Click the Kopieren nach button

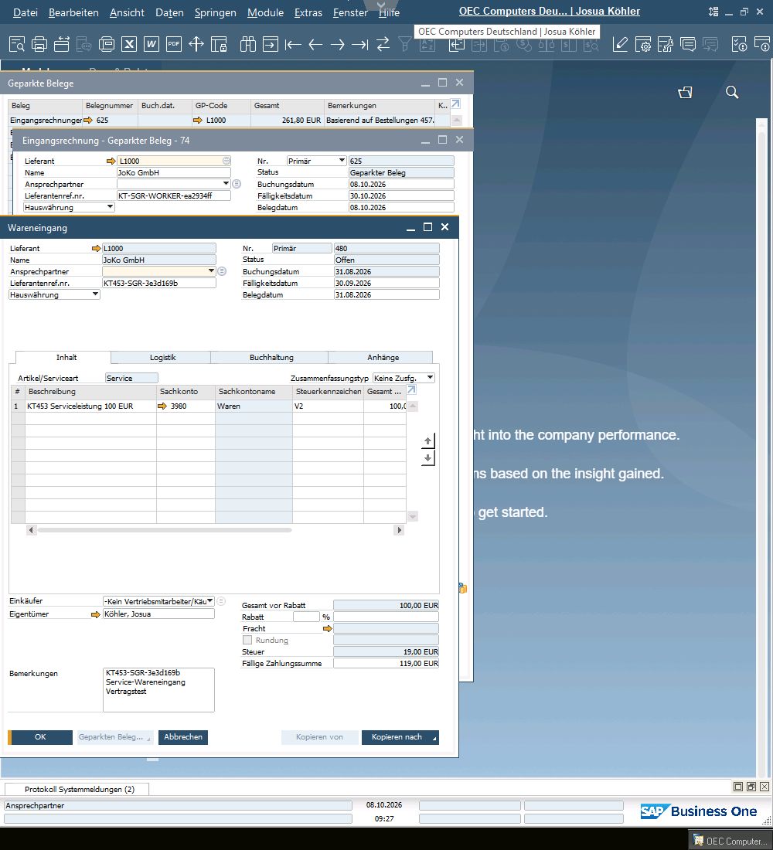click(x=400, y=737)
